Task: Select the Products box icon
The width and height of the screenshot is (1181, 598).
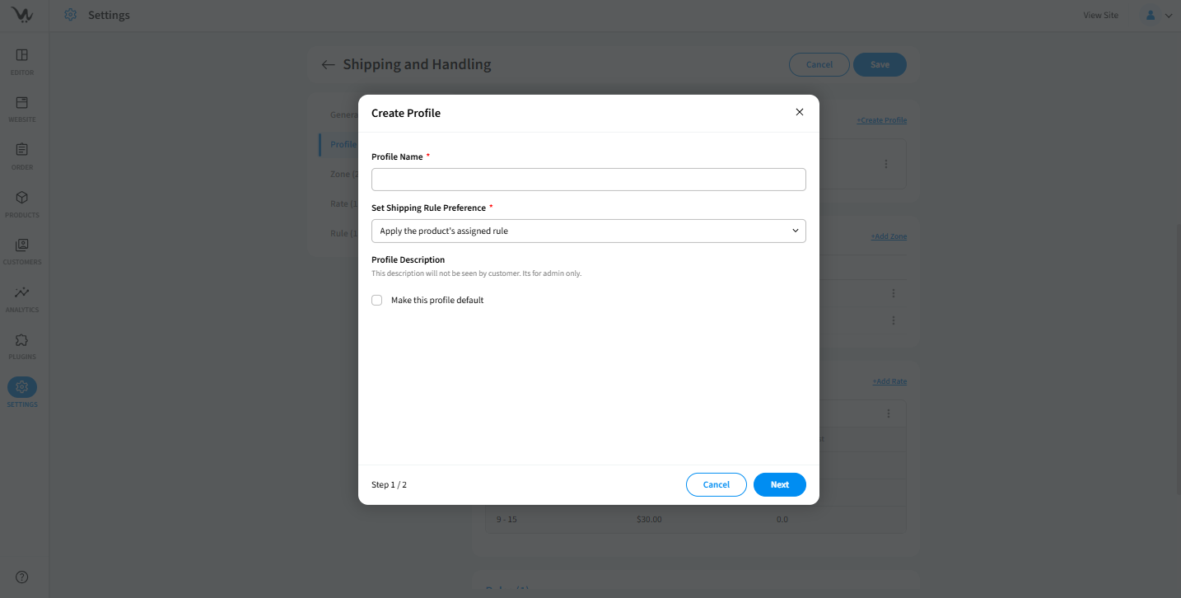Action: (x=22, y=198)
